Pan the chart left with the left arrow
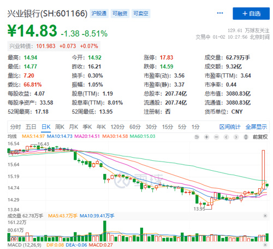The width and height of the screenshot is (273, 249). [x=226, y=137]
